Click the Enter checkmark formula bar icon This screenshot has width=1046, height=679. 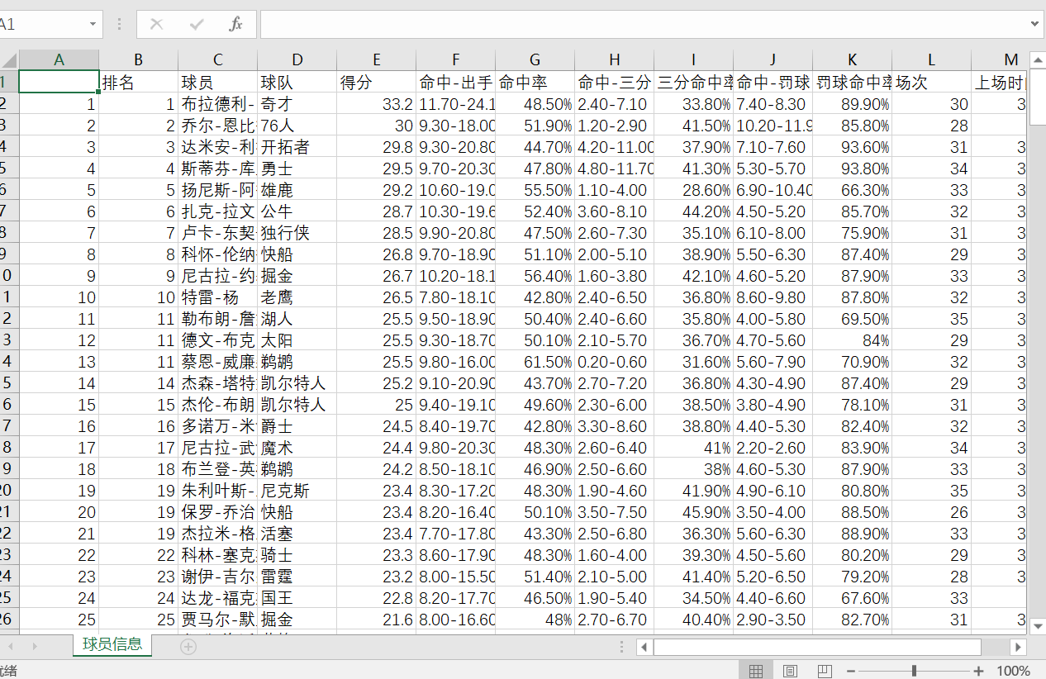[197, 24]
